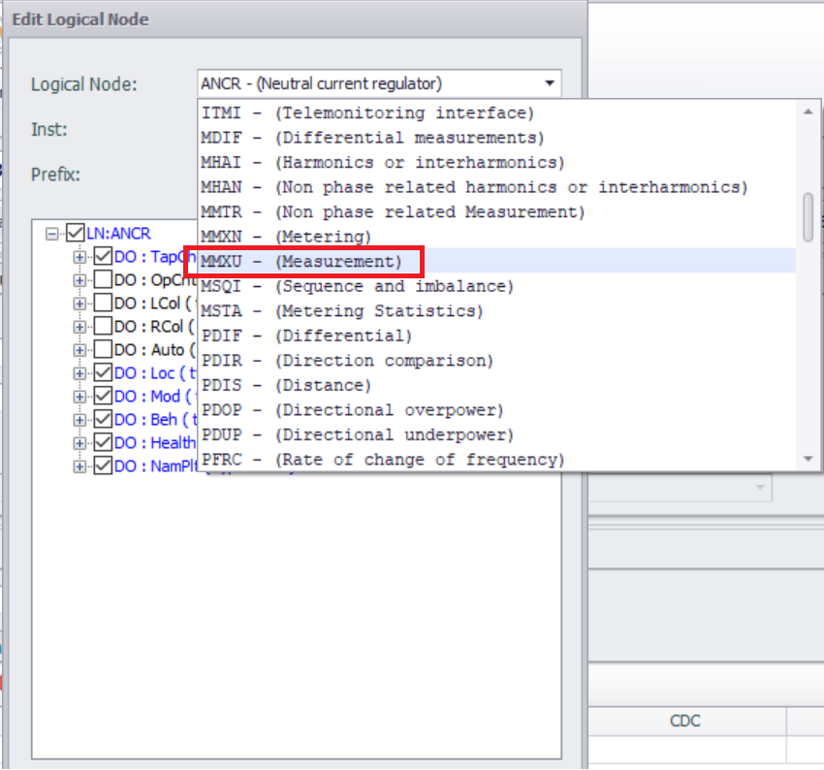Screen dimensions: 824x770
Task: Uncheck the DO : Mod checkbox
Action: (x=103, y=397)
